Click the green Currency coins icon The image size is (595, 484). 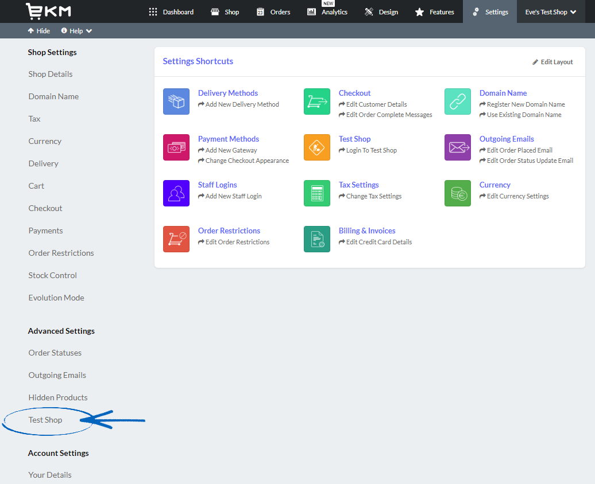(x=458, y=193)
